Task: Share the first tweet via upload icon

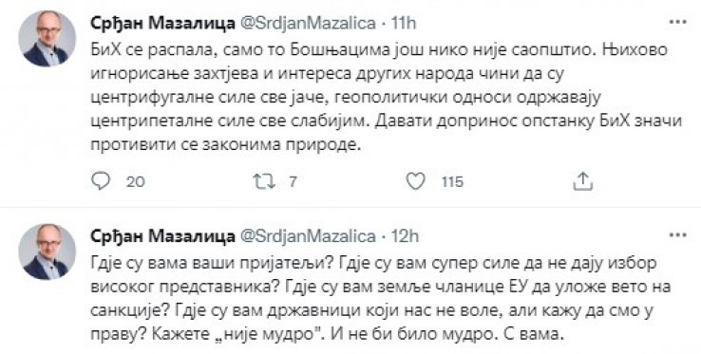Action: pyautogui.click(x=582, y=181)
